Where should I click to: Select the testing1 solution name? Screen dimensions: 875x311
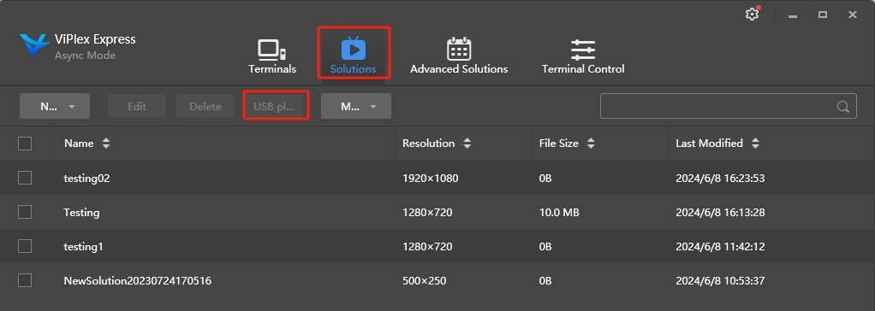coord(83,246)
